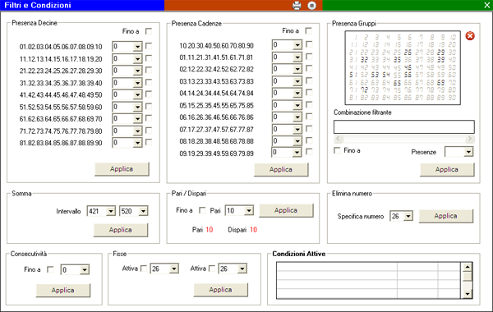Viewport: 493px width, 312px height.
Task: Click Applica in Presenza Cadenze
Action: [281, 169]
